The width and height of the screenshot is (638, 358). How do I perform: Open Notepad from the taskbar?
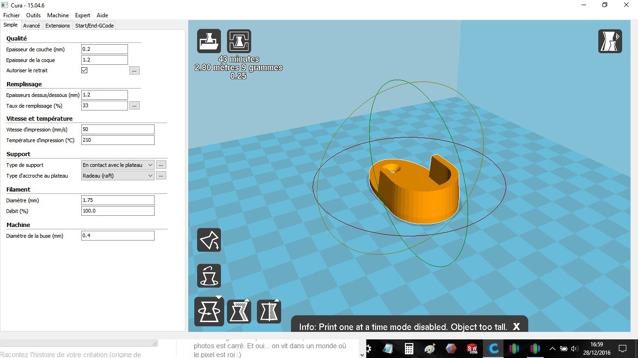coord(389,349)
